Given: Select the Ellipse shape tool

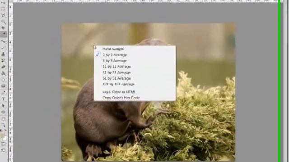Looking at the screenshot, I should [3, 112].
